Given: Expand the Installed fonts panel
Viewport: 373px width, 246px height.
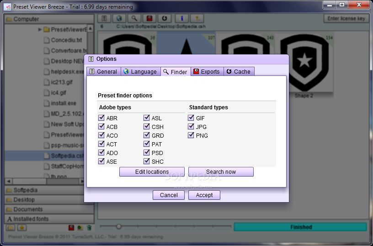Looking at the screenshot, I should [49, 219].
